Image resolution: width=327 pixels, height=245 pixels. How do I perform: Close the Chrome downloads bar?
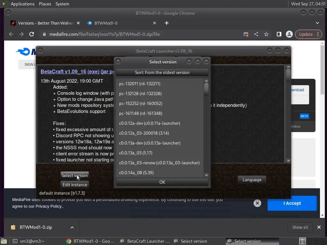coord(319,227)
